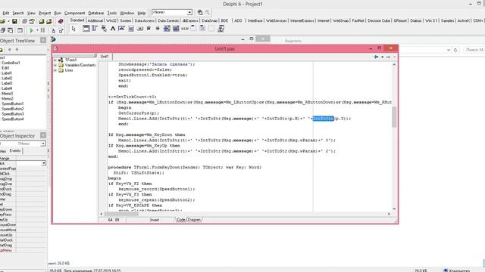This screenshot has height=272, width=485.
Task: Pick the RadioGroup component icon
Action: [x=202, y=29]
